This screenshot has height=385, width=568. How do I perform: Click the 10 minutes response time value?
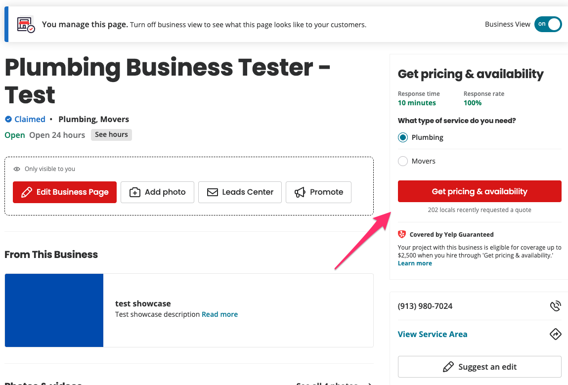[417, 103]
